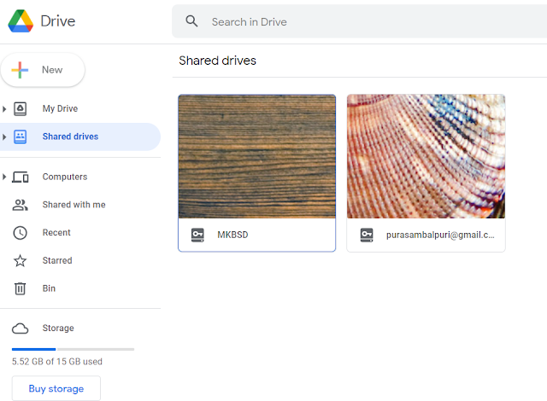Expand the My Drive tree arrow
Image resolution: width=547 pixels, height=401 pixels.
tap(4, 109)
